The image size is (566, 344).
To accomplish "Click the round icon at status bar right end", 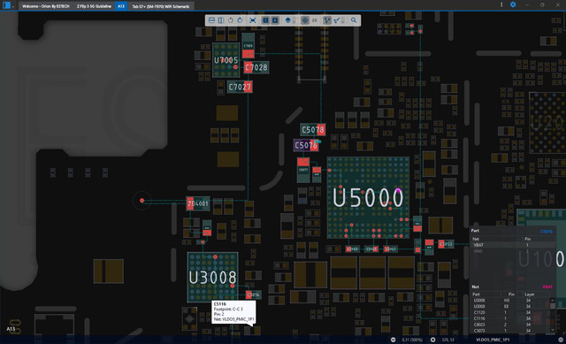I will (x=561, y=340).
